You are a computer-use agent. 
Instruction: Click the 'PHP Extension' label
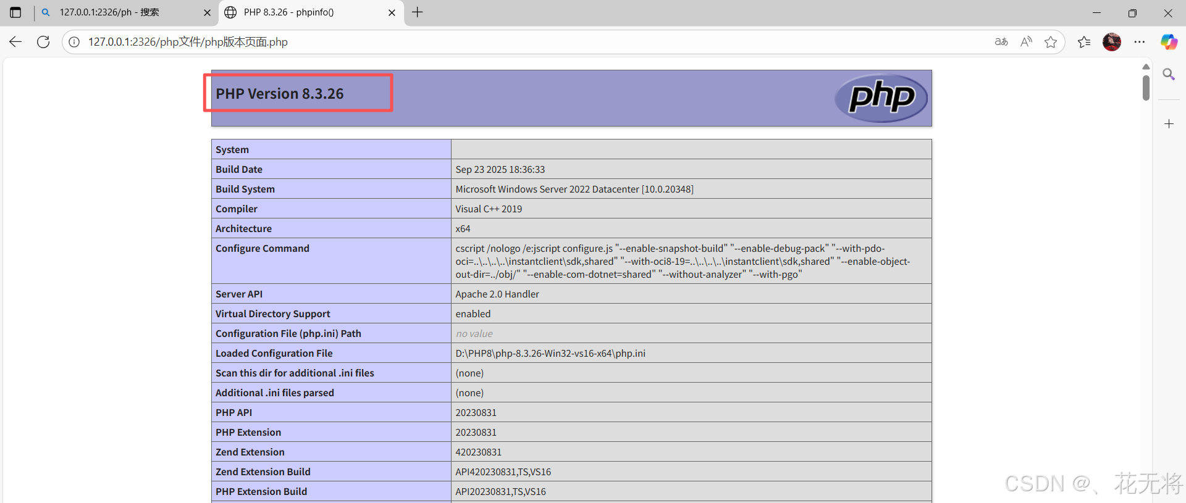[x=248, y=433]
